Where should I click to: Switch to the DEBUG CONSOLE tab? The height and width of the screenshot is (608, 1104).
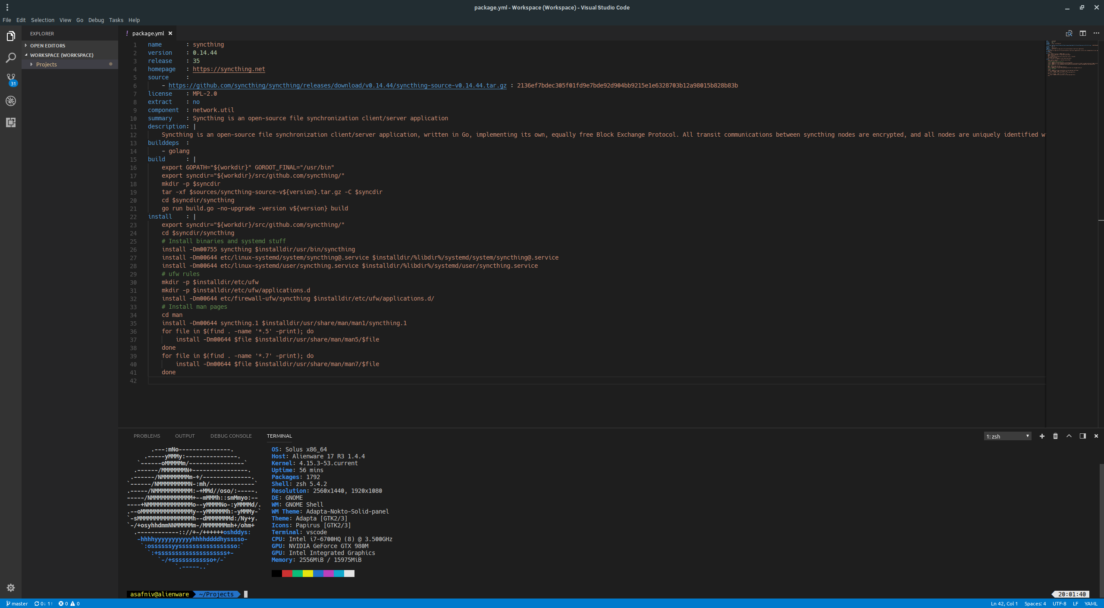(231, 436)
